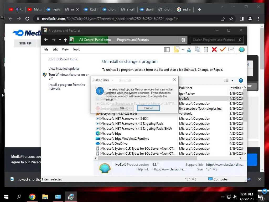Image resolution: width=269 pixels, height=202 pixels.
Task: Switch to the Rust tab in Chrome
Action: click(91, 9)
